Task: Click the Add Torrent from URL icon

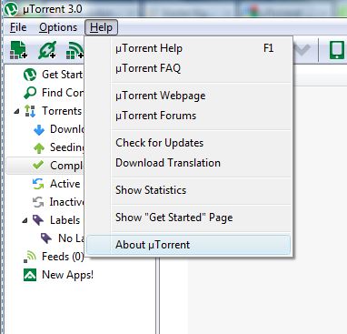Action: [x=47, y=50]
